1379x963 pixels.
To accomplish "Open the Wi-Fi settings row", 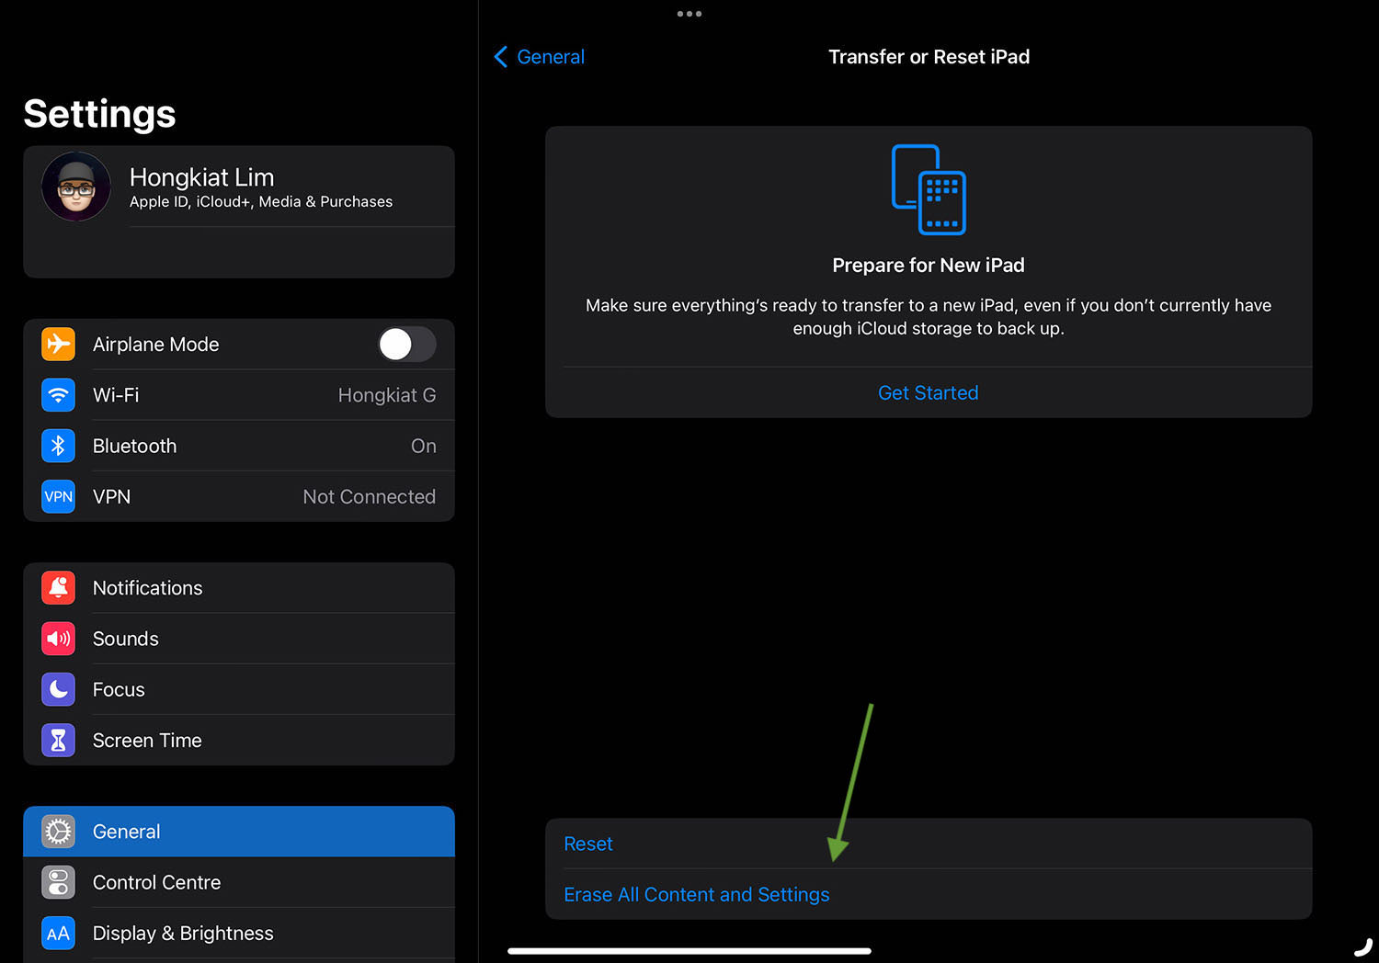I will (x=239, y=395).
